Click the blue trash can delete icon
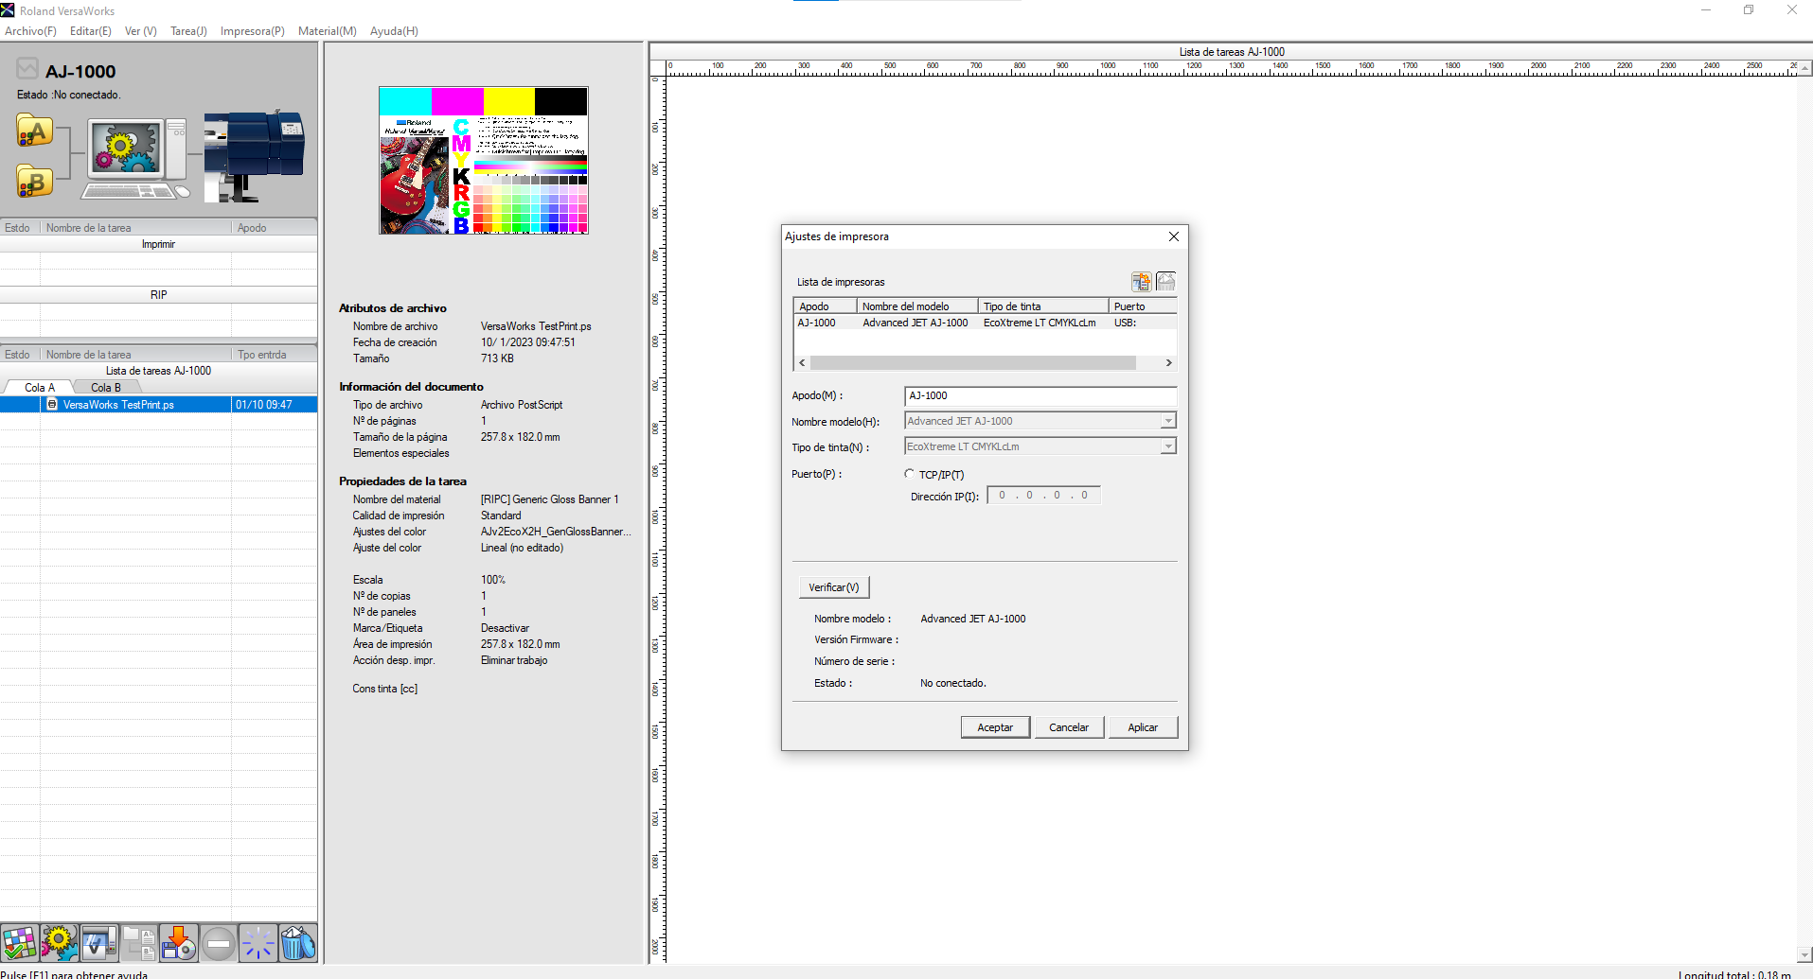 point(297,943)
